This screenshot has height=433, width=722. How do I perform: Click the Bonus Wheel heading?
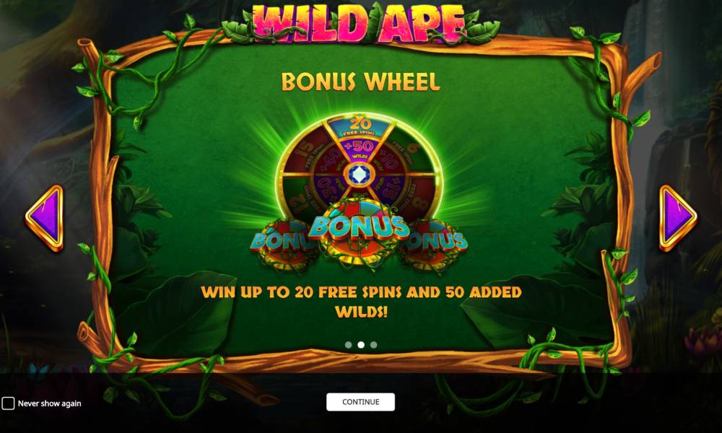(x=360, y=82)
